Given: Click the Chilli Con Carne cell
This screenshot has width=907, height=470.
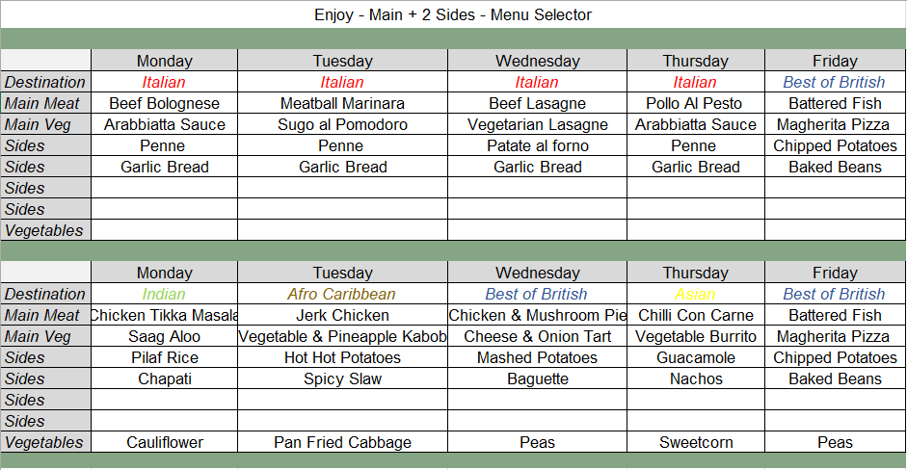Looking at the screenshot, I should pos(695,315).
